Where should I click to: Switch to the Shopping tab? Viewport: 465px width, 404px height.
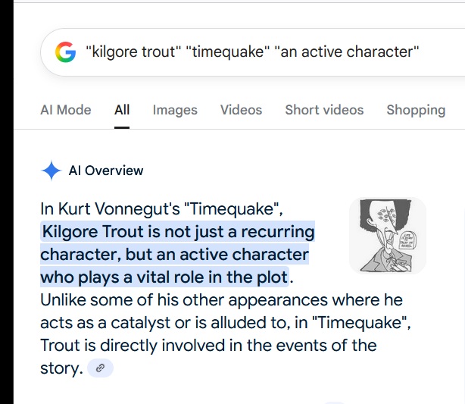(x=416, y=110)
